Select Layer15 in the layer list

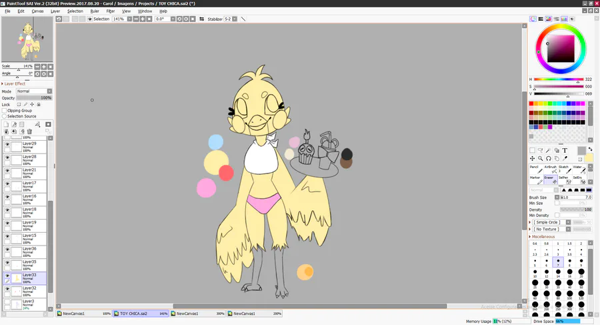click(25, 239)
